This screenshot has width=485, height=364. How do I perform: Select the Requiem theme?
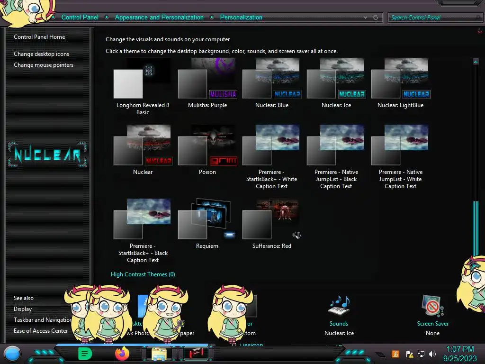(207, 224)
